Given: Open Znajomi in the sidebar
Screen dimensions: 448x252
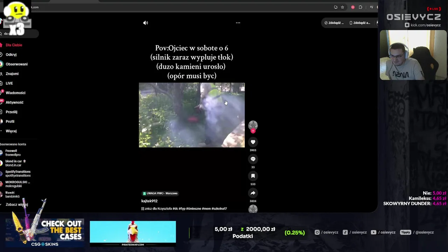Looking at the screenshot, I should coord(12,74).
